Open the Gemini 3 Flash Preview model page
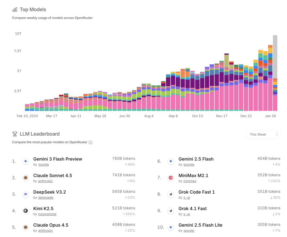The height and width of the screenshot is (237, 287). pos(58,159)
